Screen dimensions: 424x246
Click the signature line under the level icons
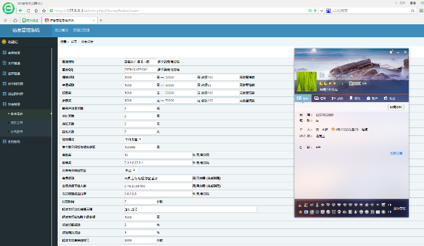pos(328,89)
